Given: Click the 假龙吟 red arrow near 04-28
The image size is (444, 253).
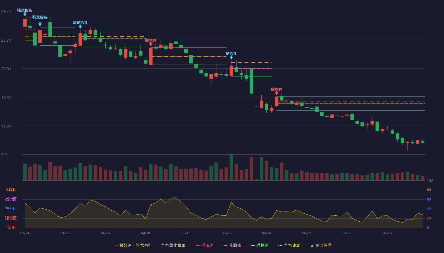Looking at the screenshot, I should 151,44.
